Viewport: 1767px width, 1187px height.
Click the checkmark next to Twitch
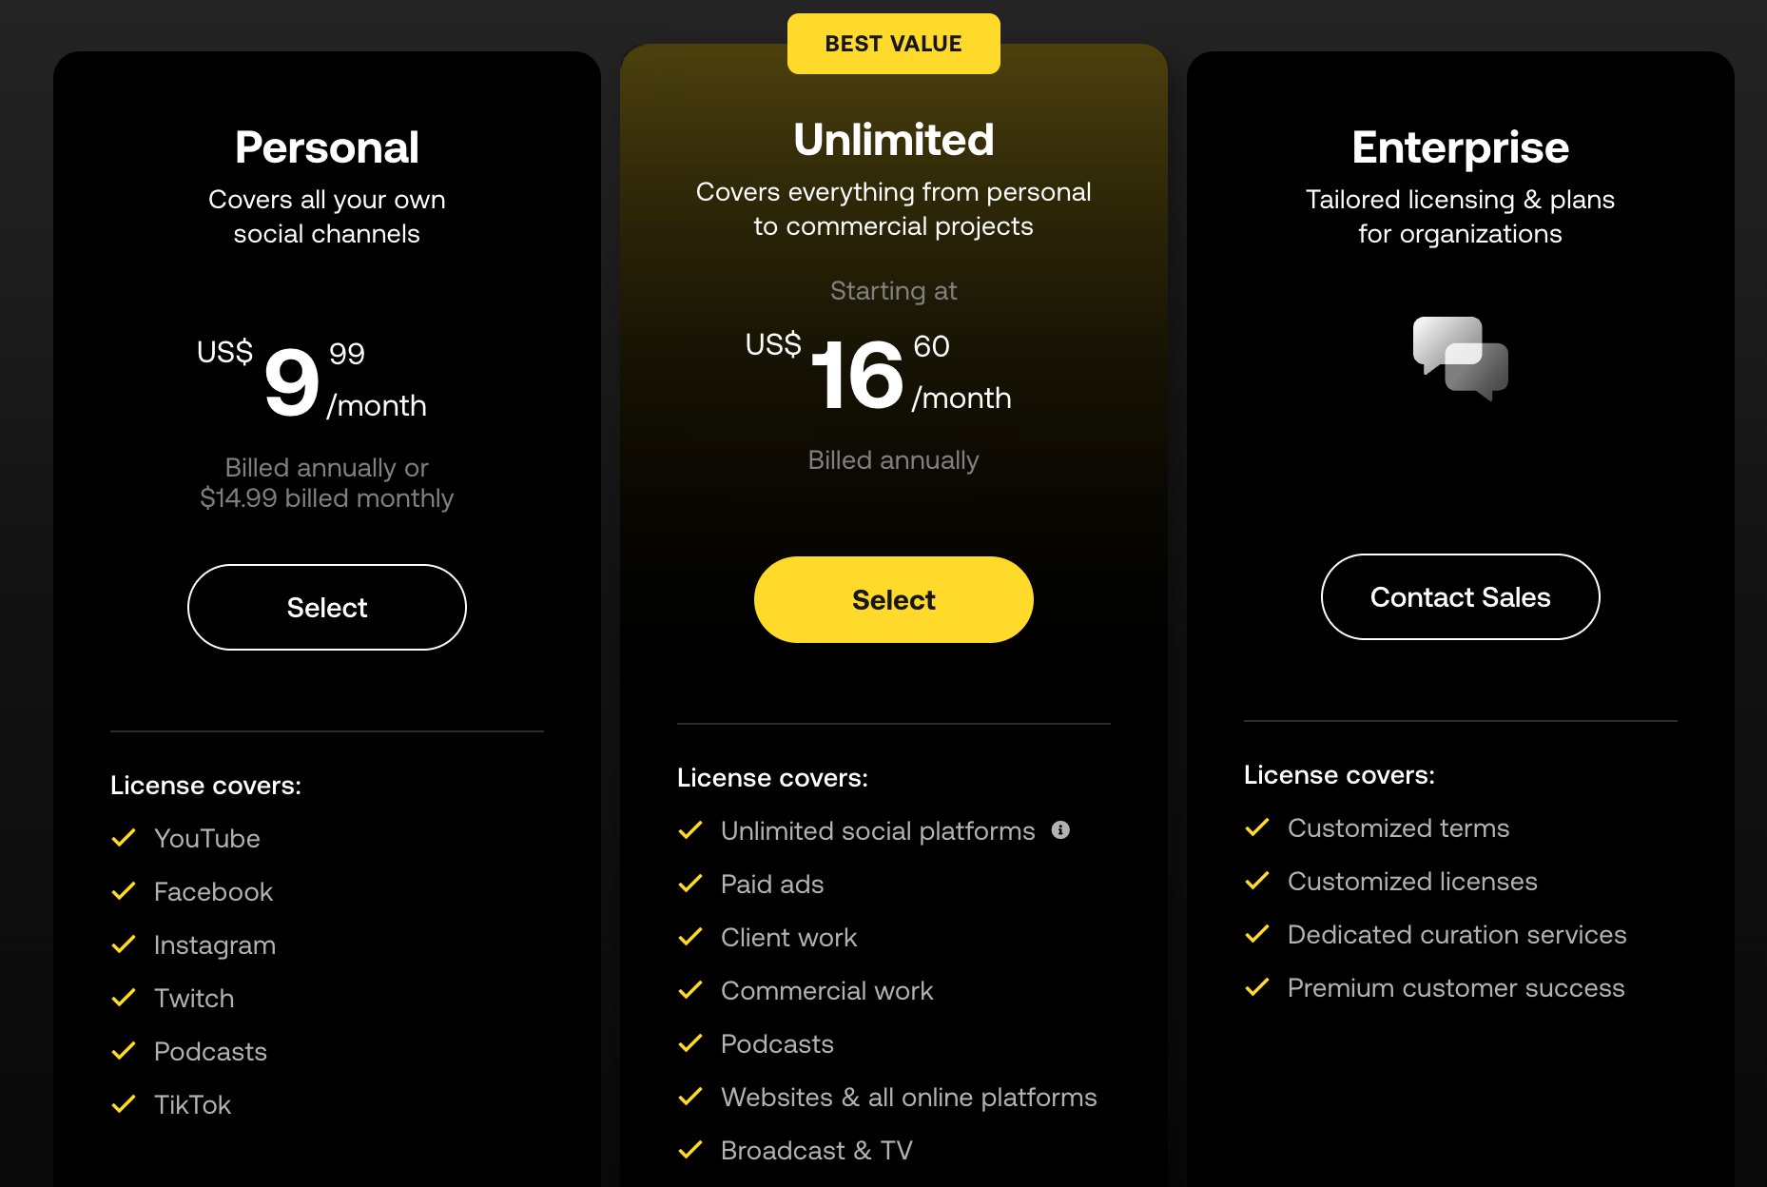(x=124, y=998)
